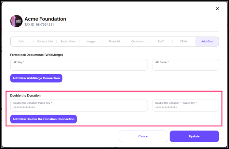Image resolution: width=229 pixels, height=149 pixels.
Task: Switch to the Info tab
Action: 22,42
